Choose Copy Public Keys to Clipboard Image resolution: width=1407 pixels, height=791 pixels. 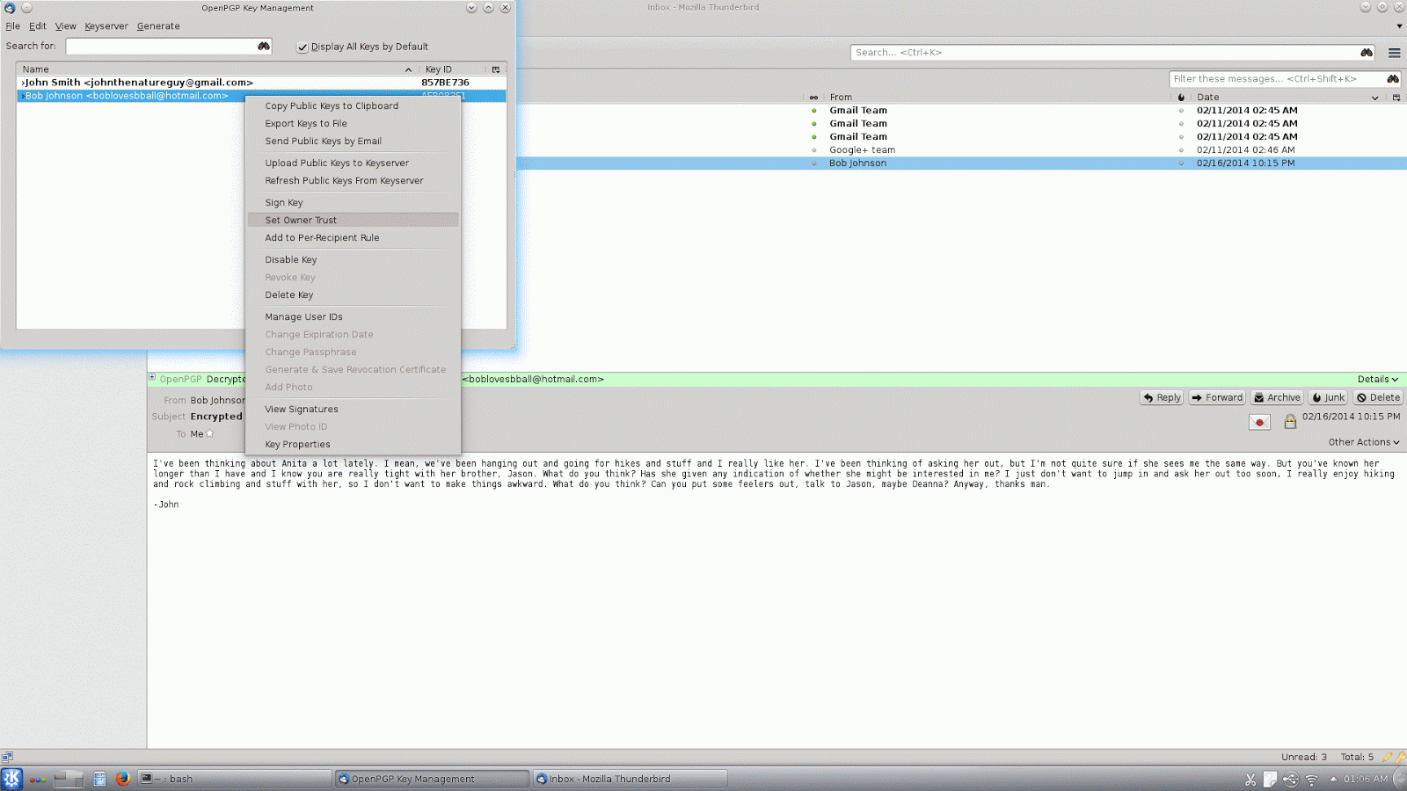[353, 105]
